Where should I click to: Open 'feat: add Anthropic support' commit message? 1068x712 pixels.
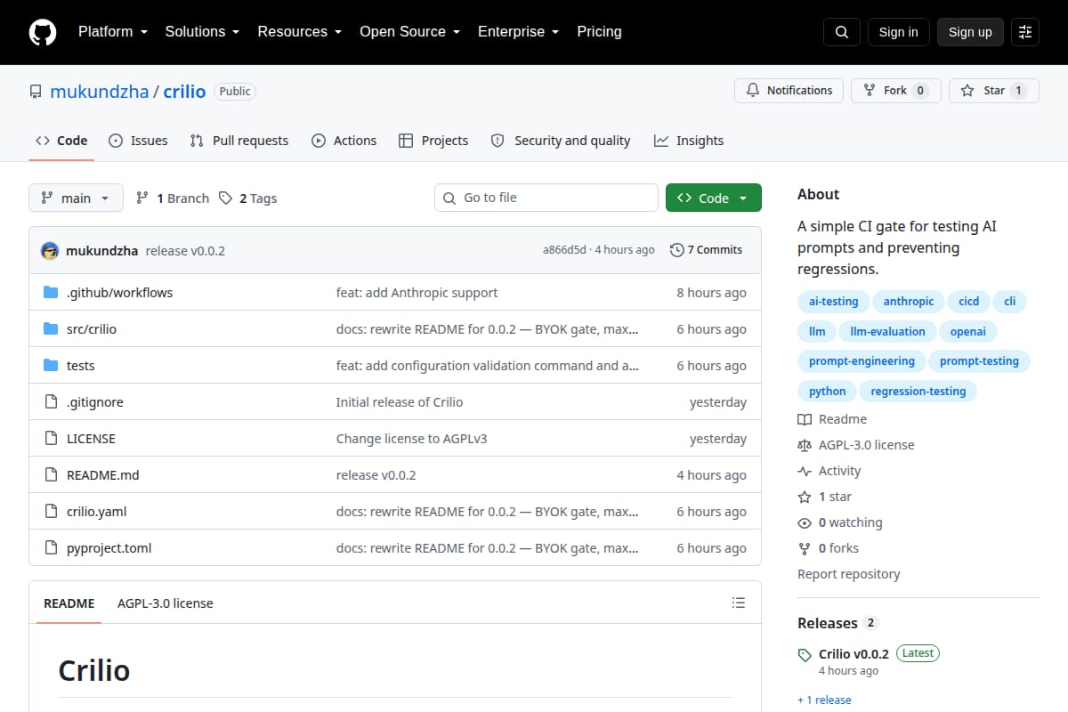417,293
